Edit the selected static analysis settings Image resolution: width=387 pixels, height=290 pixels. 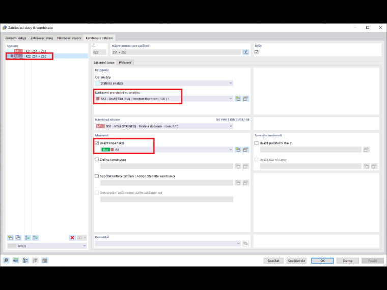coord(245,99)
